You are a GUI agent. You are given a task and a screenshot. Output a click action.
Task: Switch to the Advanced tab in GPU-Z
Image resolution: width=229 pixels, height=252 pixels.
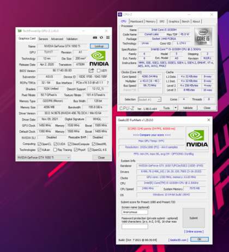(x=57, y=39)
